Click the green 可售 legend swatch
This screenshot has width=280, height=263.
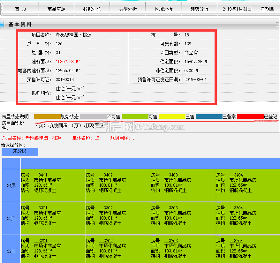[135, 117]
